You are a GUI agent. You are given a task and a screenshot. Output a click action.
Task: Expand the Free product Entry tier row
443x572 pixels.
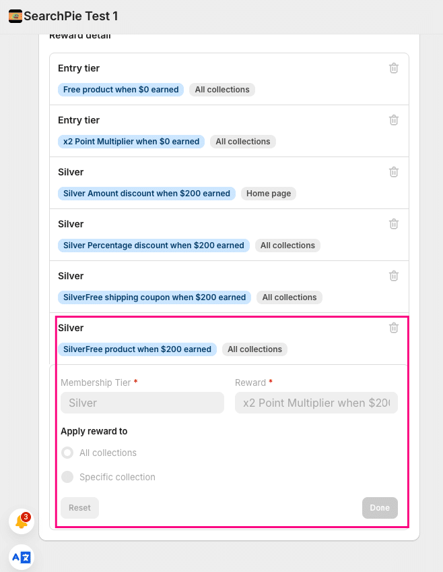[202, 69]
